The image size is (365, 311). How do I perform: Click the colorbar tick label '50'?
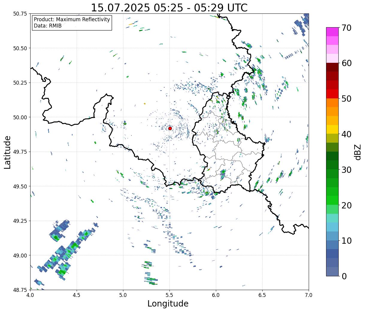tap(346, 99)
